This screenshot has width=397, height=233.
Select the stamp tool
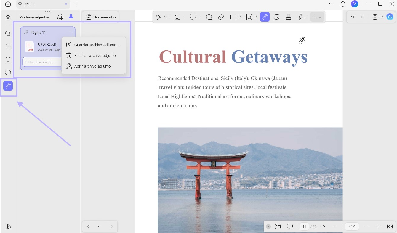click(x=289, y=17)
